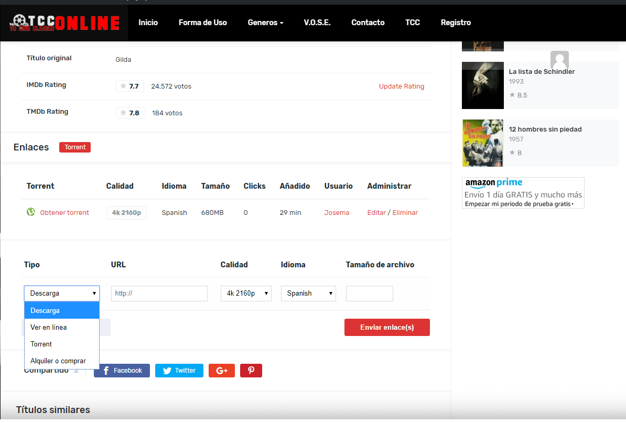Pick Torrent in the Tipo list

[x=41, y=344]
